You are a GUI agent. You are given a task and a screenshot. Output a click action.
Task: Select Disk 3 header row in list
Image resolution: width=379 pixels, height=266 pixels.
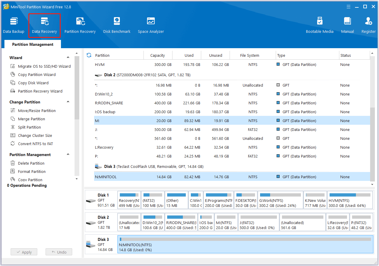click(231, 167)
